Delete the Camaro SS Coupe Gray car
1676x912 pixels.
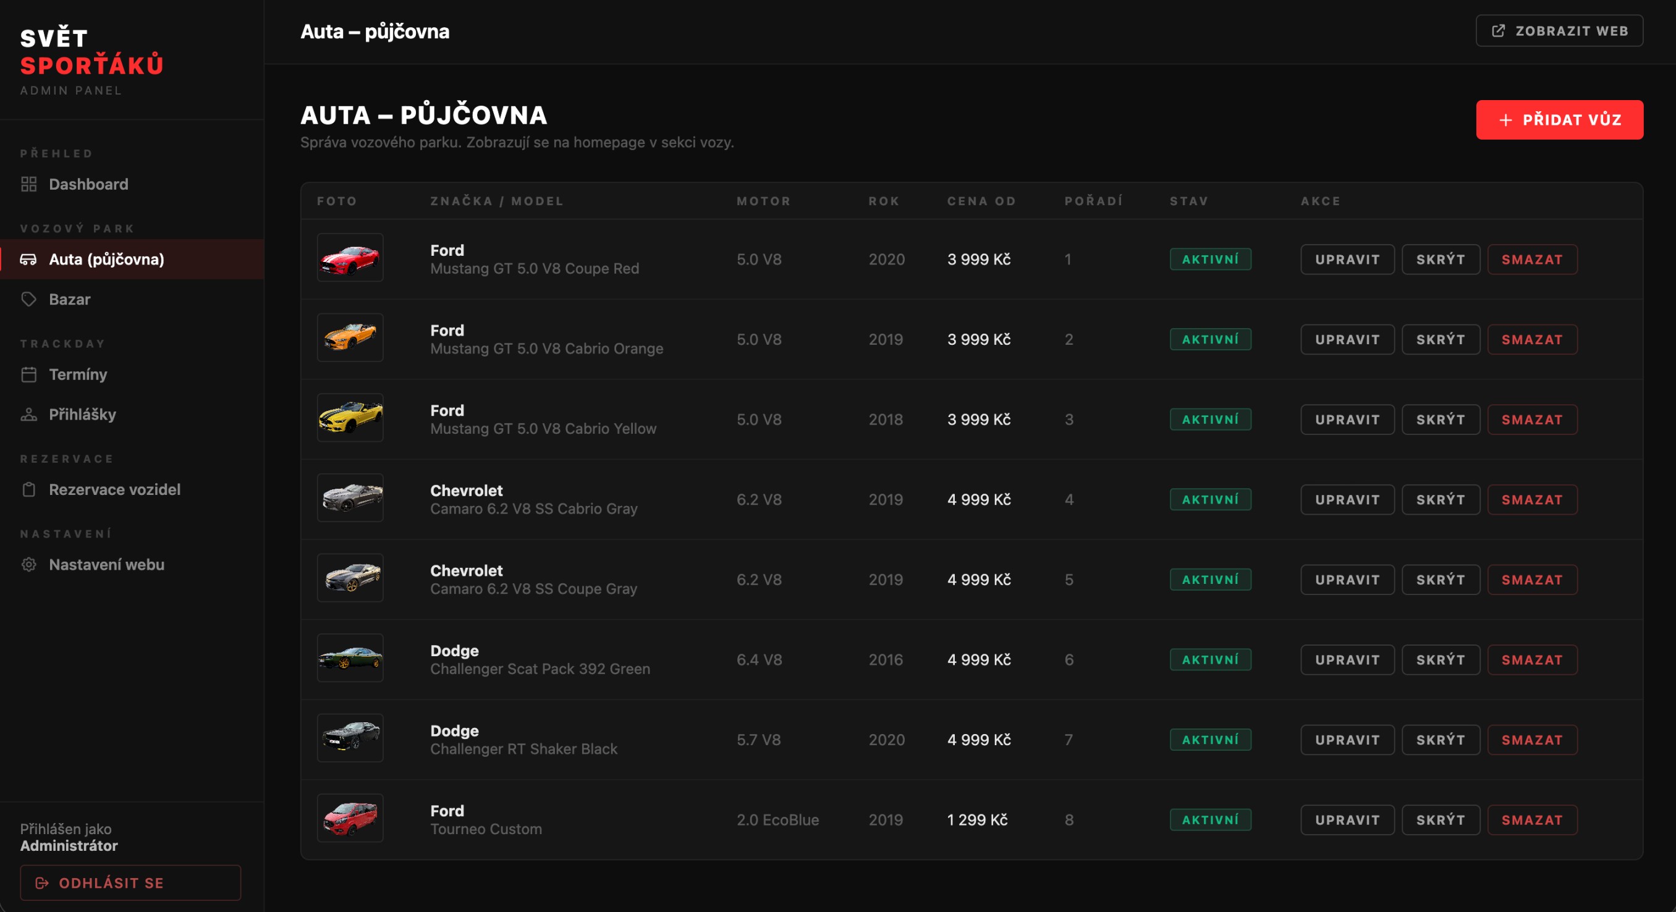point(1532,580)
